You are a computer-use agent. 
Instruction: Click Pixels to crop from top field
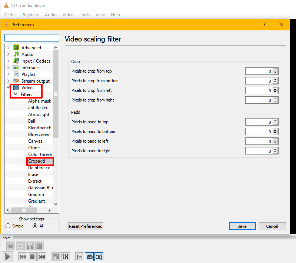(x=262, y=71)
